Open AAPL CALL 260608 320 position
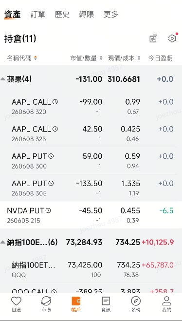This screenshot has height=321, width=182. [x=91, y=106]
